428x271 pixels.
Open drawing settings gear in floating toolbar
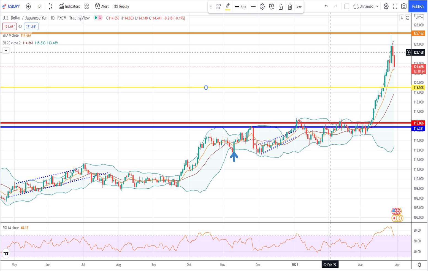[x=262, y=7]
